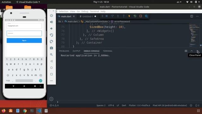The width and height of the screenshot is (202, 114).
Task: Clear the debug console output
Action: pyautogui.click(x=186, y=51)
